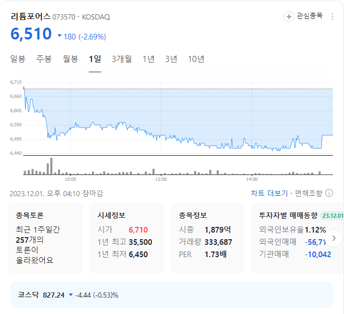Open the 종목정보 card title
Viewport: 344px width, 314px height.
(193, 215)
